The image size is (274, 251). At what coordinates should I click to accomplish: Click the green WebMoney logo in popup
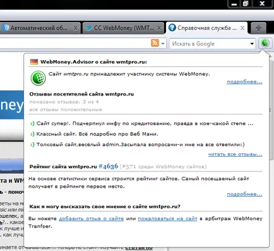coord(38,78)
